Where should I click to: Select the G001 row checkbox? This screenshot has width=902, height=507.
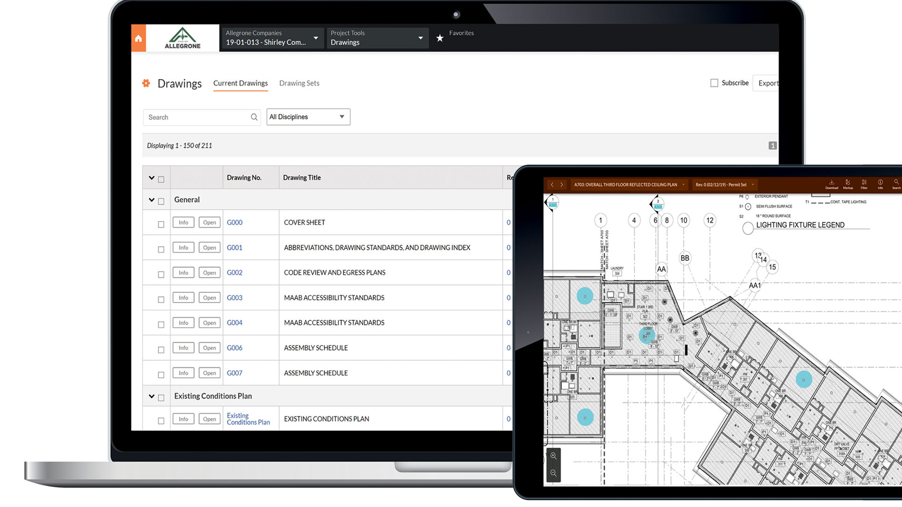[161, 249]
